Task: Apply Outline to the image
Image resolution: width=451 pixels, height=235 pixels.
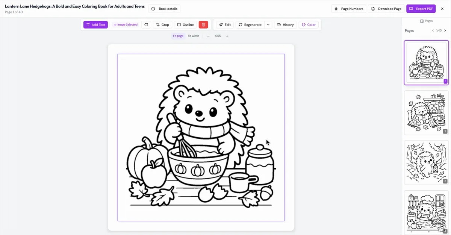Action: coord(185,25)
